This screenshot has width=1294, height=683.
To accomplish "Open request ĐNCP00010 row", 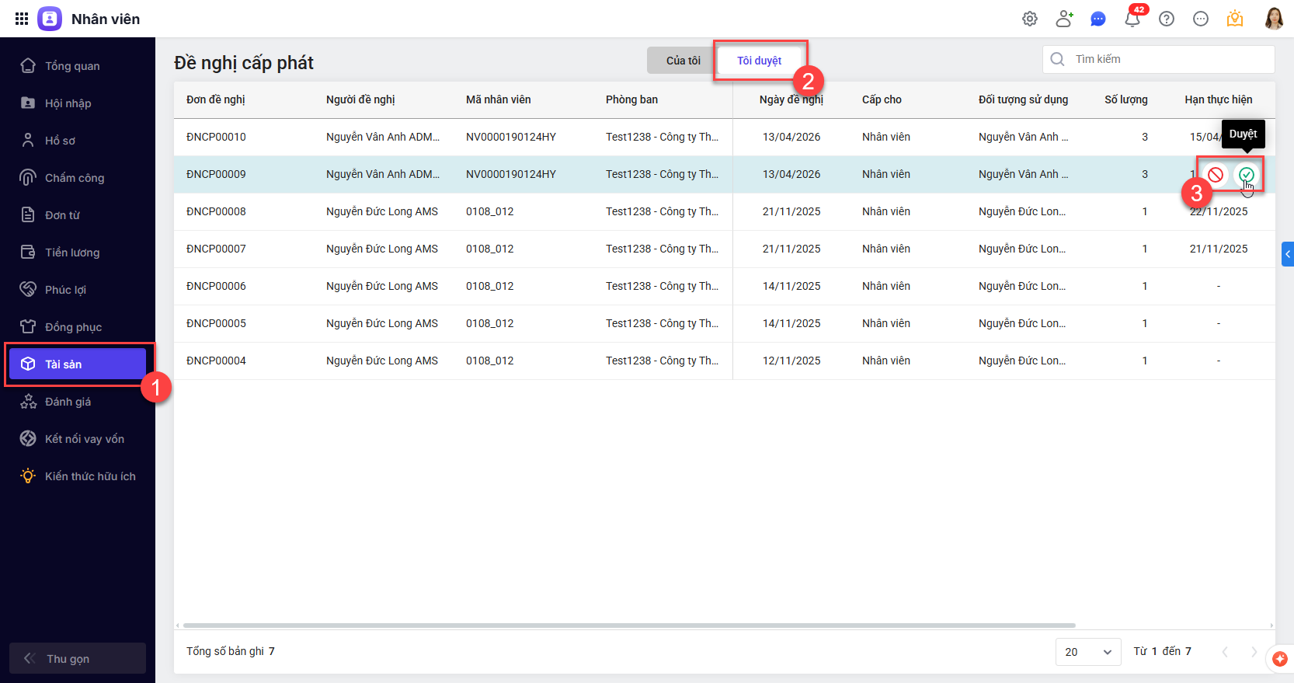I will [216, 137].
